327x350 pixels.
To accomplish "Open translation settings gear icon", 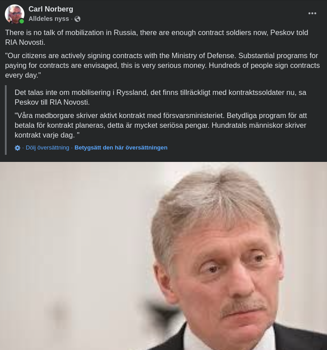I will [x=17, y=148].
